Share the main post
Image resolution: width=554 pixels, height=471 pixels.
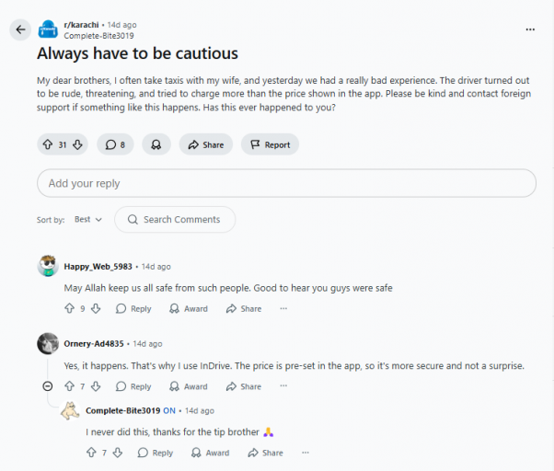[x=206, y=144]
